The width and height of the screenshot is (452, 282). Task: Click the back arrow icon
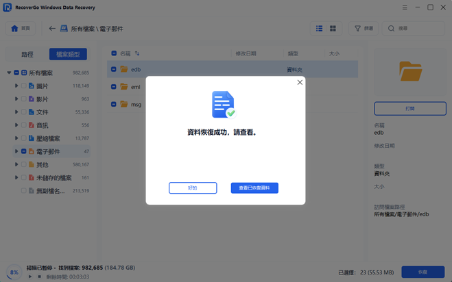[52, 29]
